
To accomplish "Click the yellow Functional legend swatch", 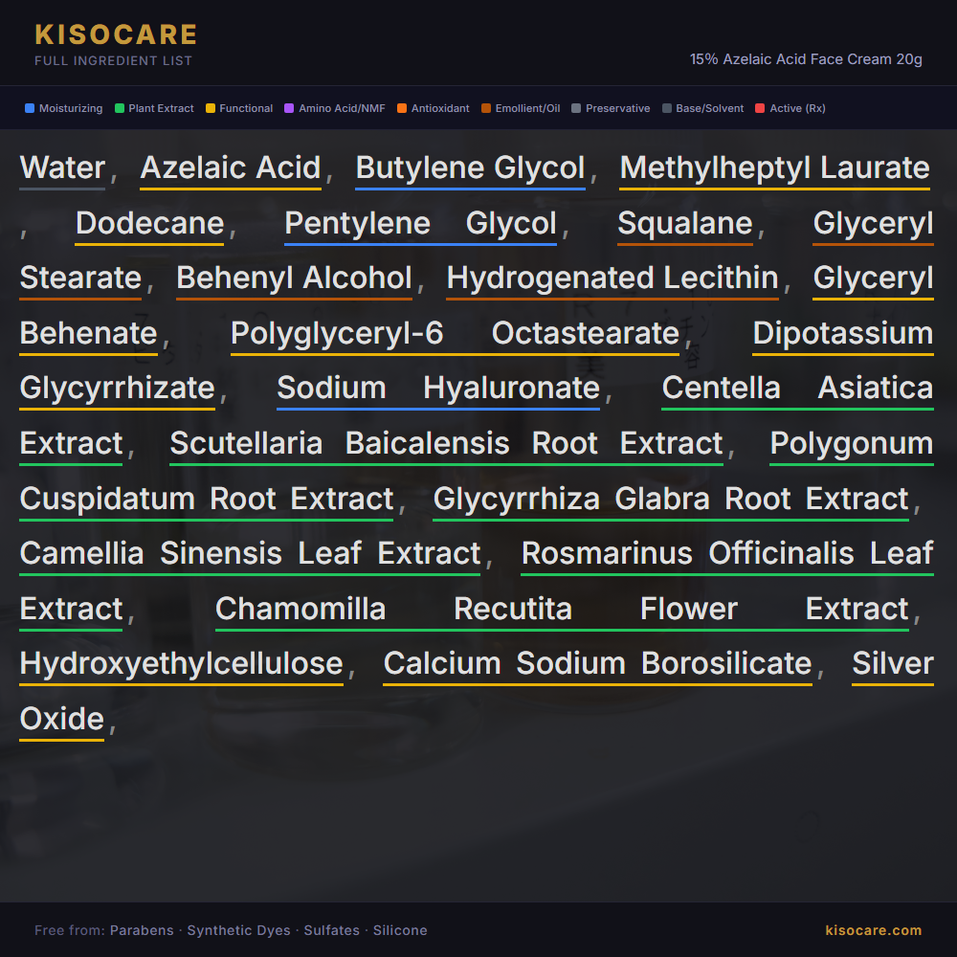I will [211, 108].
